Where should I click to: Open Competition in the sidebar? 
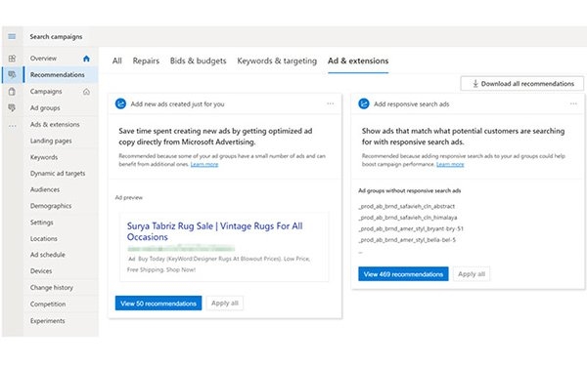tap(48, 304)
